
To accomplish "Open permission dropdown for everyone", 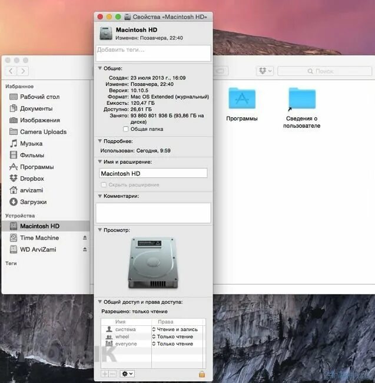I will click(172, 344).
